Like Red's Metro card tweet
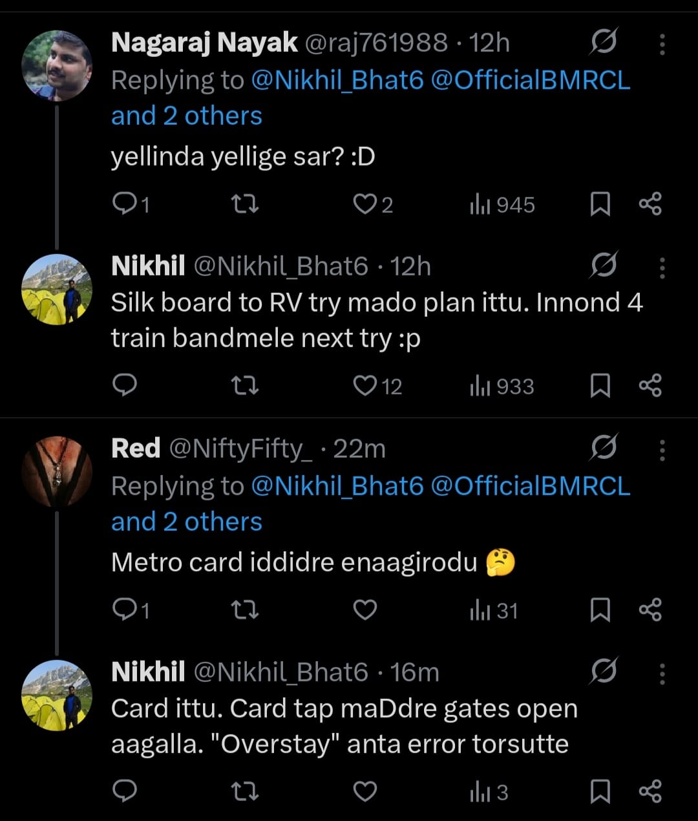This screenshot has height=821, width=698. coord(365,610)
